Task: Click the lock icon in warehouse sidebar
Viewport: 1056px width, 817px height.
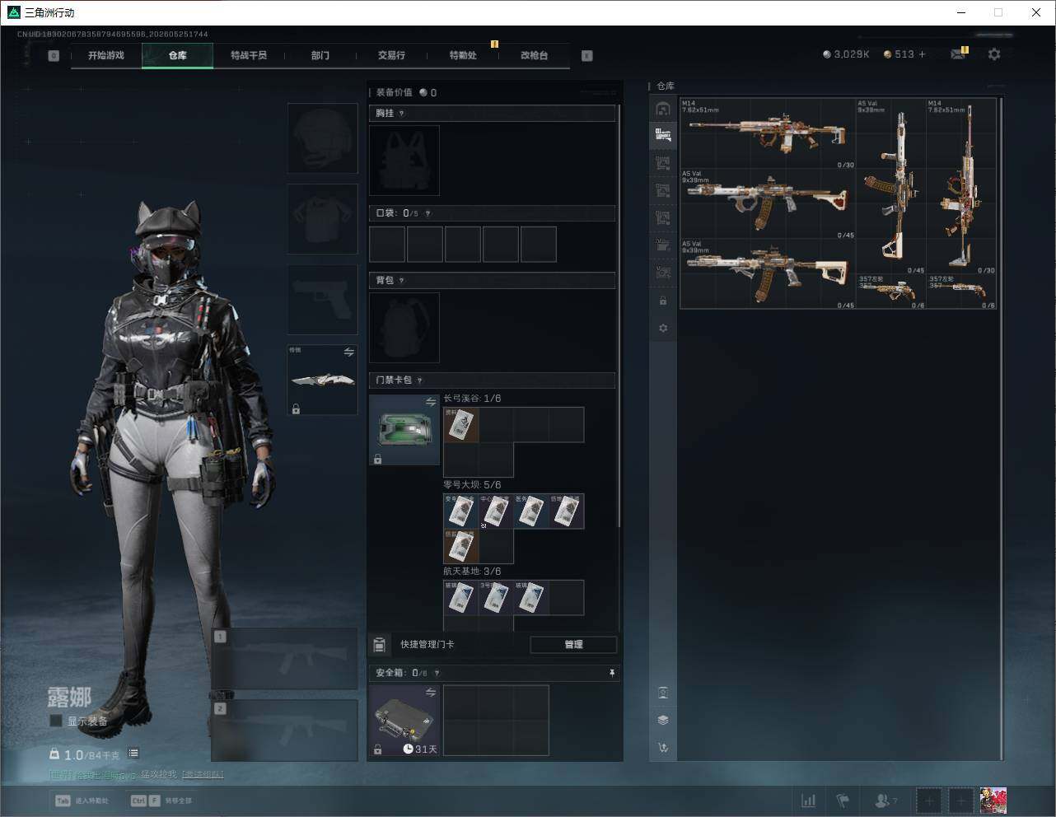Action: pos(663,301)
